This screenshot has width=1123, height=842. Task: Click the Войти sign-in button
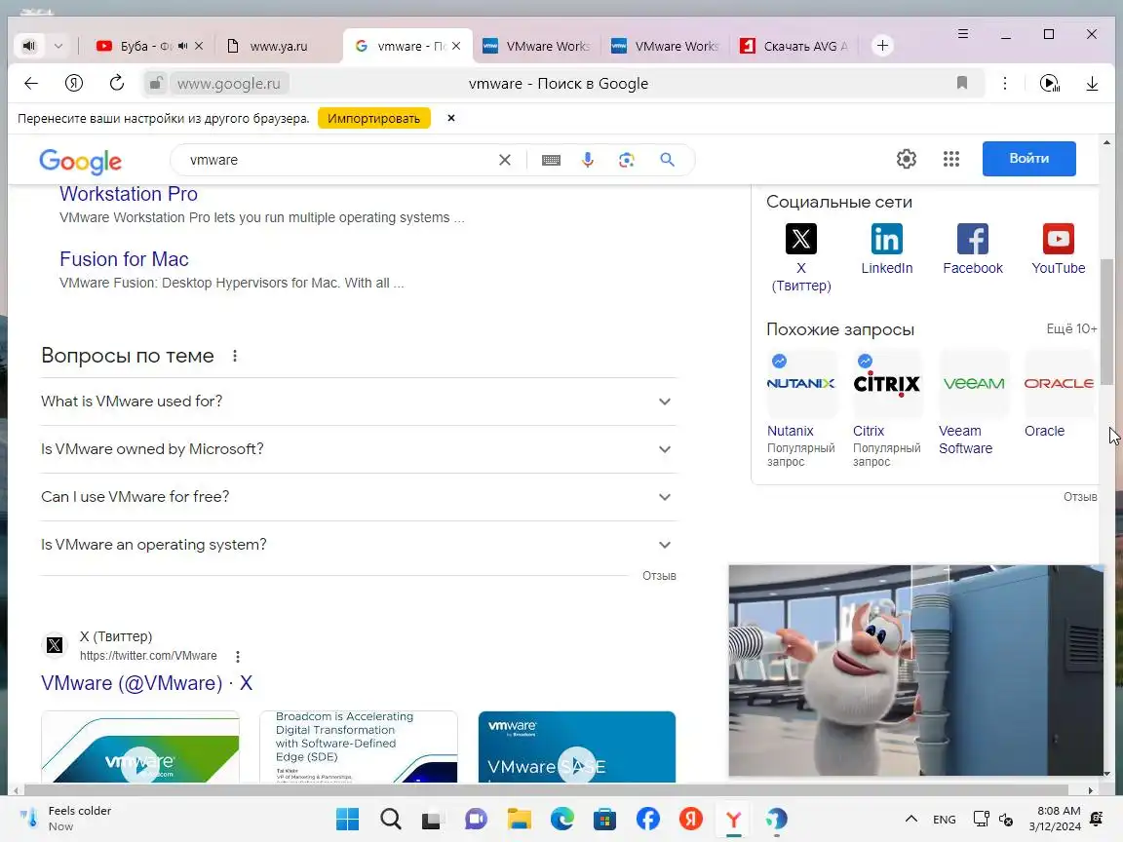1028,158
